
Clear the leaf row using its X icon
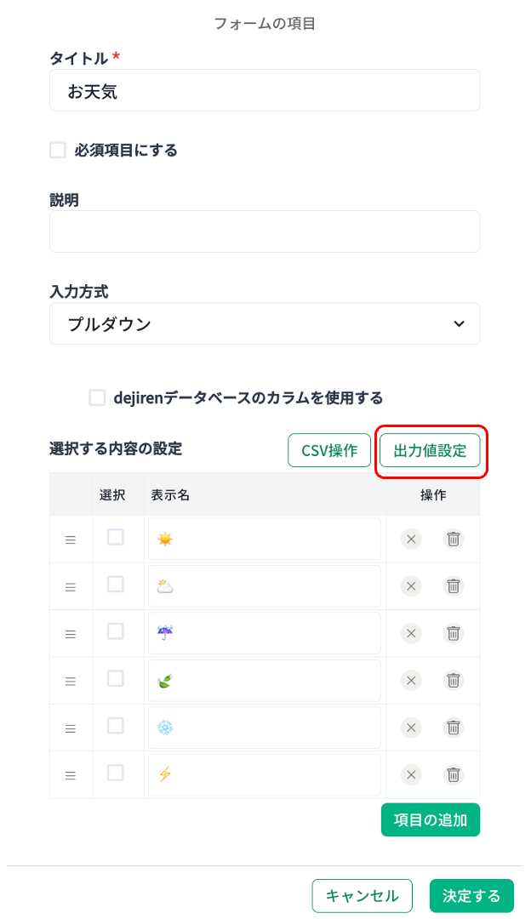[411, 680]
